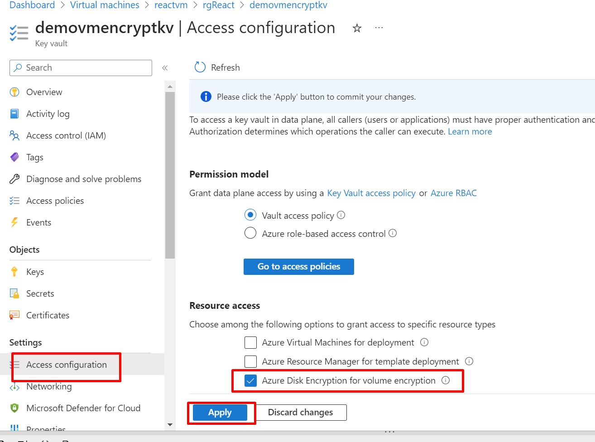Navigate to the reactvm breadcrumb

click(171, 5)
